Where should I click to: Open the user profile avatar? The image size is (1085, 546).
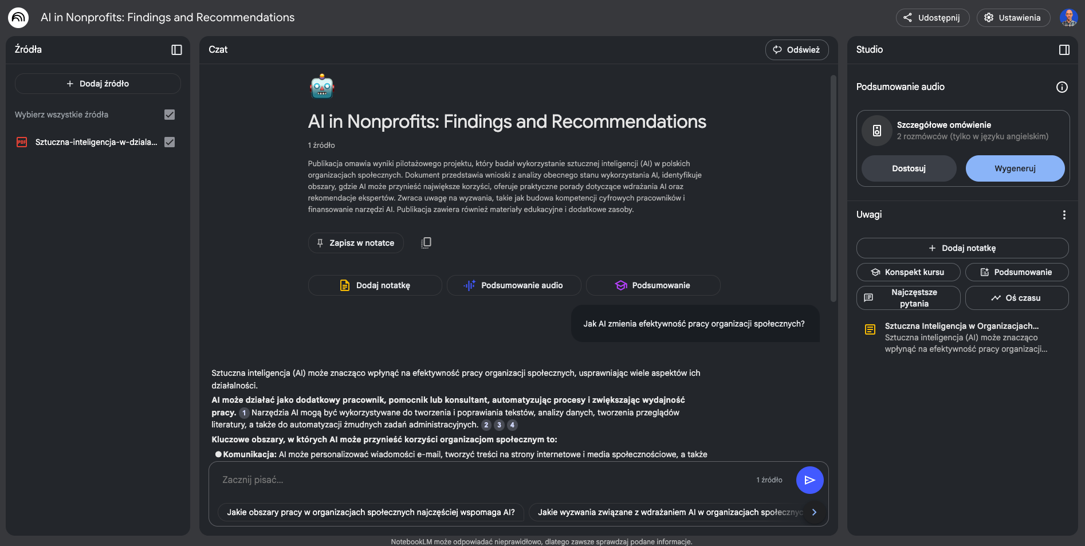pos(1068,18)
